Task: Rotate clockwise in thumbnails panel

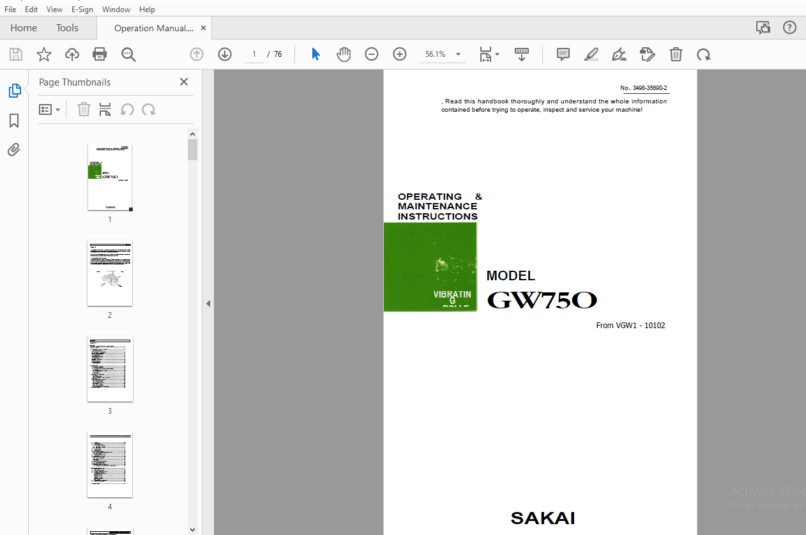Action: pos(149,109)
